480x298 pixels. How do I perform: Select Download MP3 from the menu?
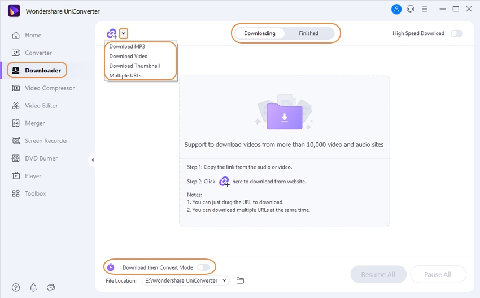coord(127,47)
